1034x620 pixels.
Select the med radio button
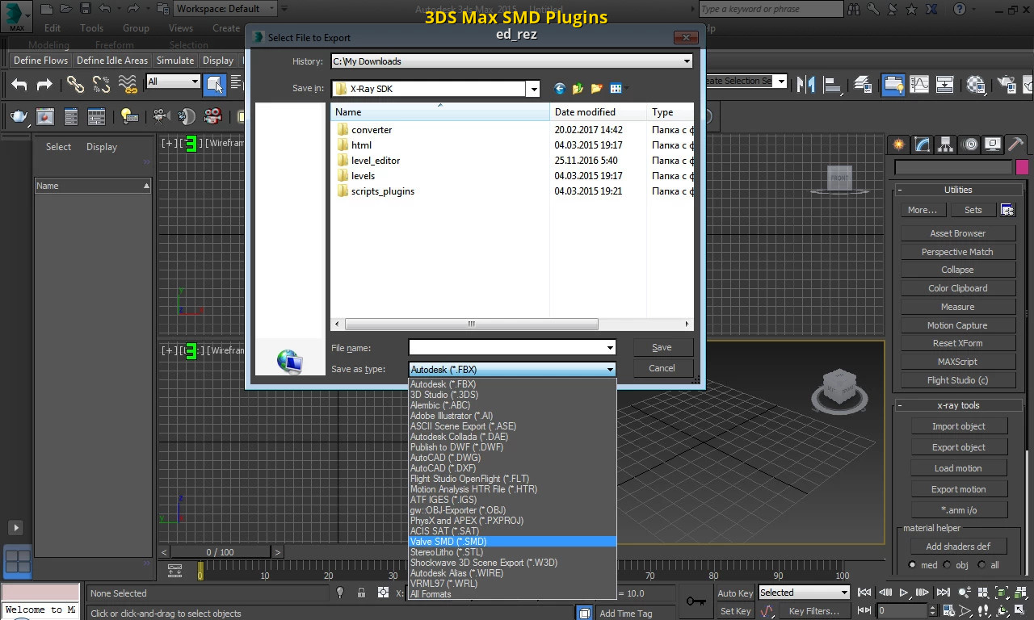(913, 565)
